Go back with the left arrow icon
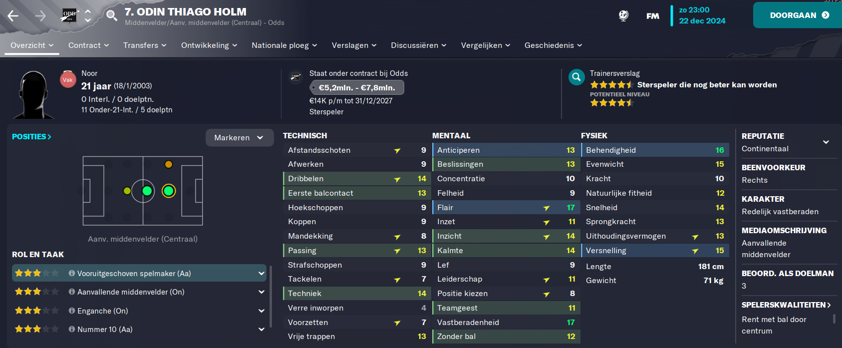Screen dimensions: 842x348 coord(13,16)
